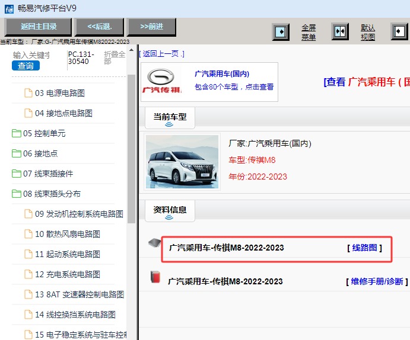410x340 pixels.
Task: Click the 年份:2022-2023 text
Action: (258, 177)
